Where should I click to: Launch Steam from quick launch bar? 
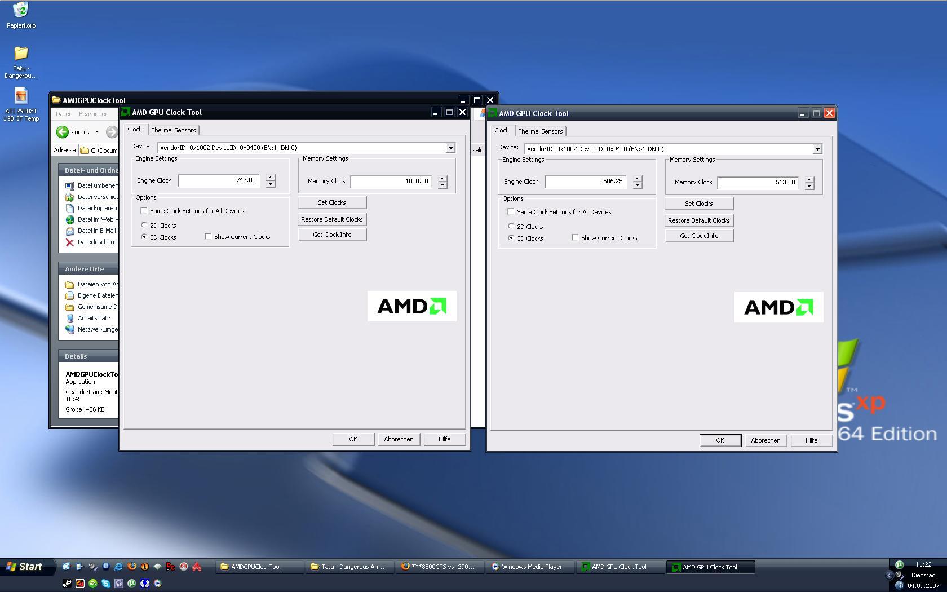[67, 584]
